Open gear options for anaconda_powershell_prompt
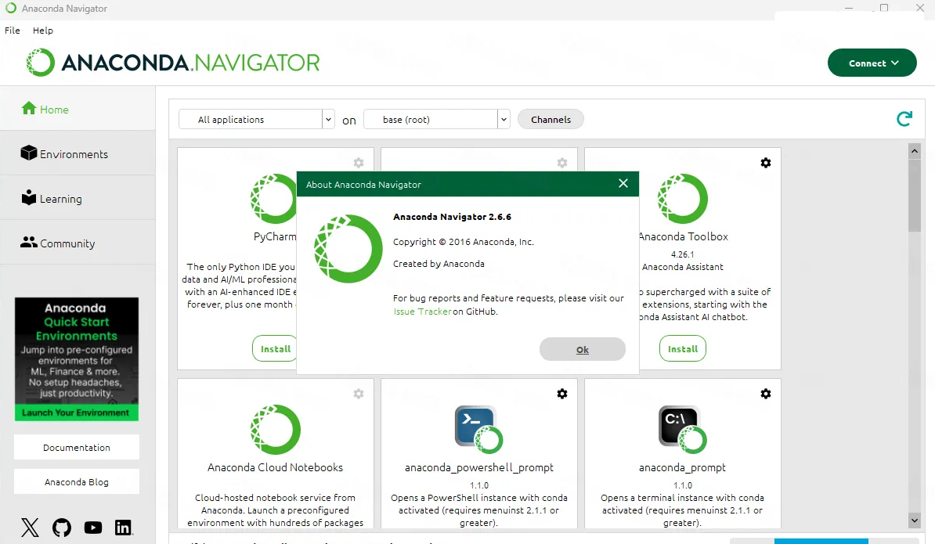Viewport: 935px width, 544px height. pos(562,394)
